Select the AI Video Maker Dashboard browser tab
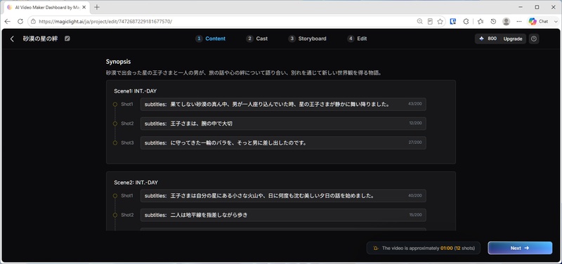Viewport: 562px width, 264px height. [46, 7]
